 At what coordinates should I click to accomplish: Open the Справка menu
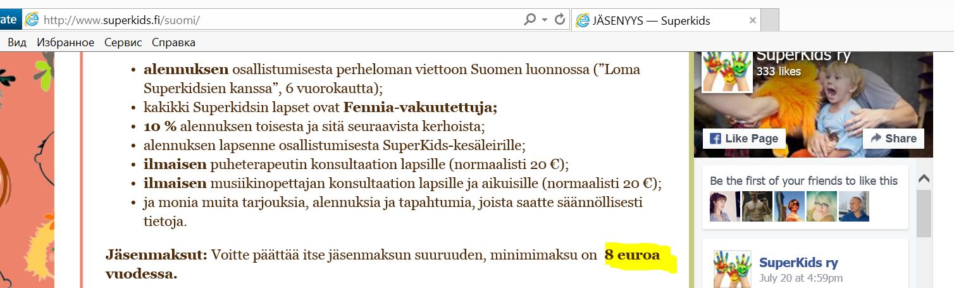(x=173, y=42)
